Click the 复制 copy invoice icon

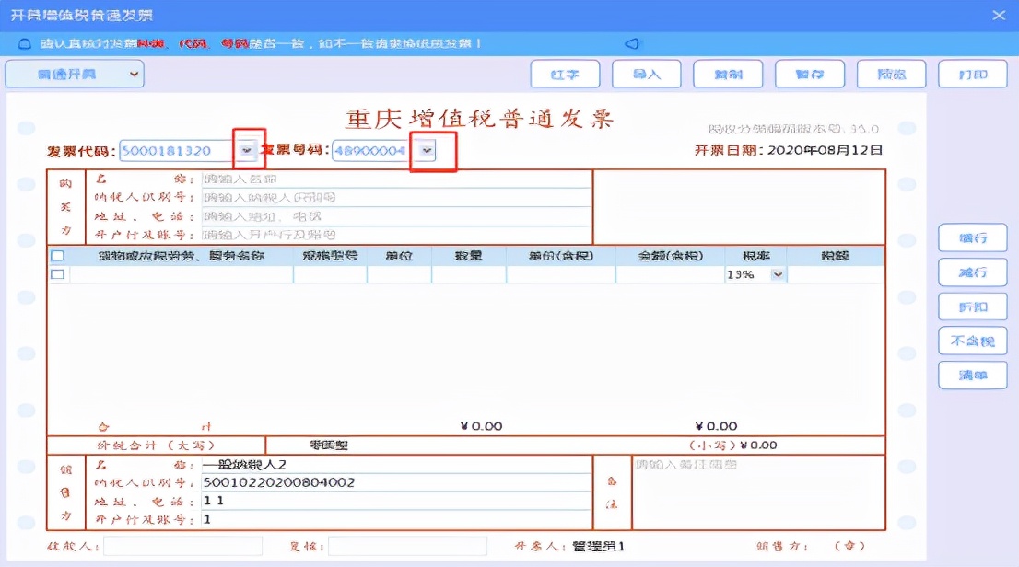pos(727,75)
